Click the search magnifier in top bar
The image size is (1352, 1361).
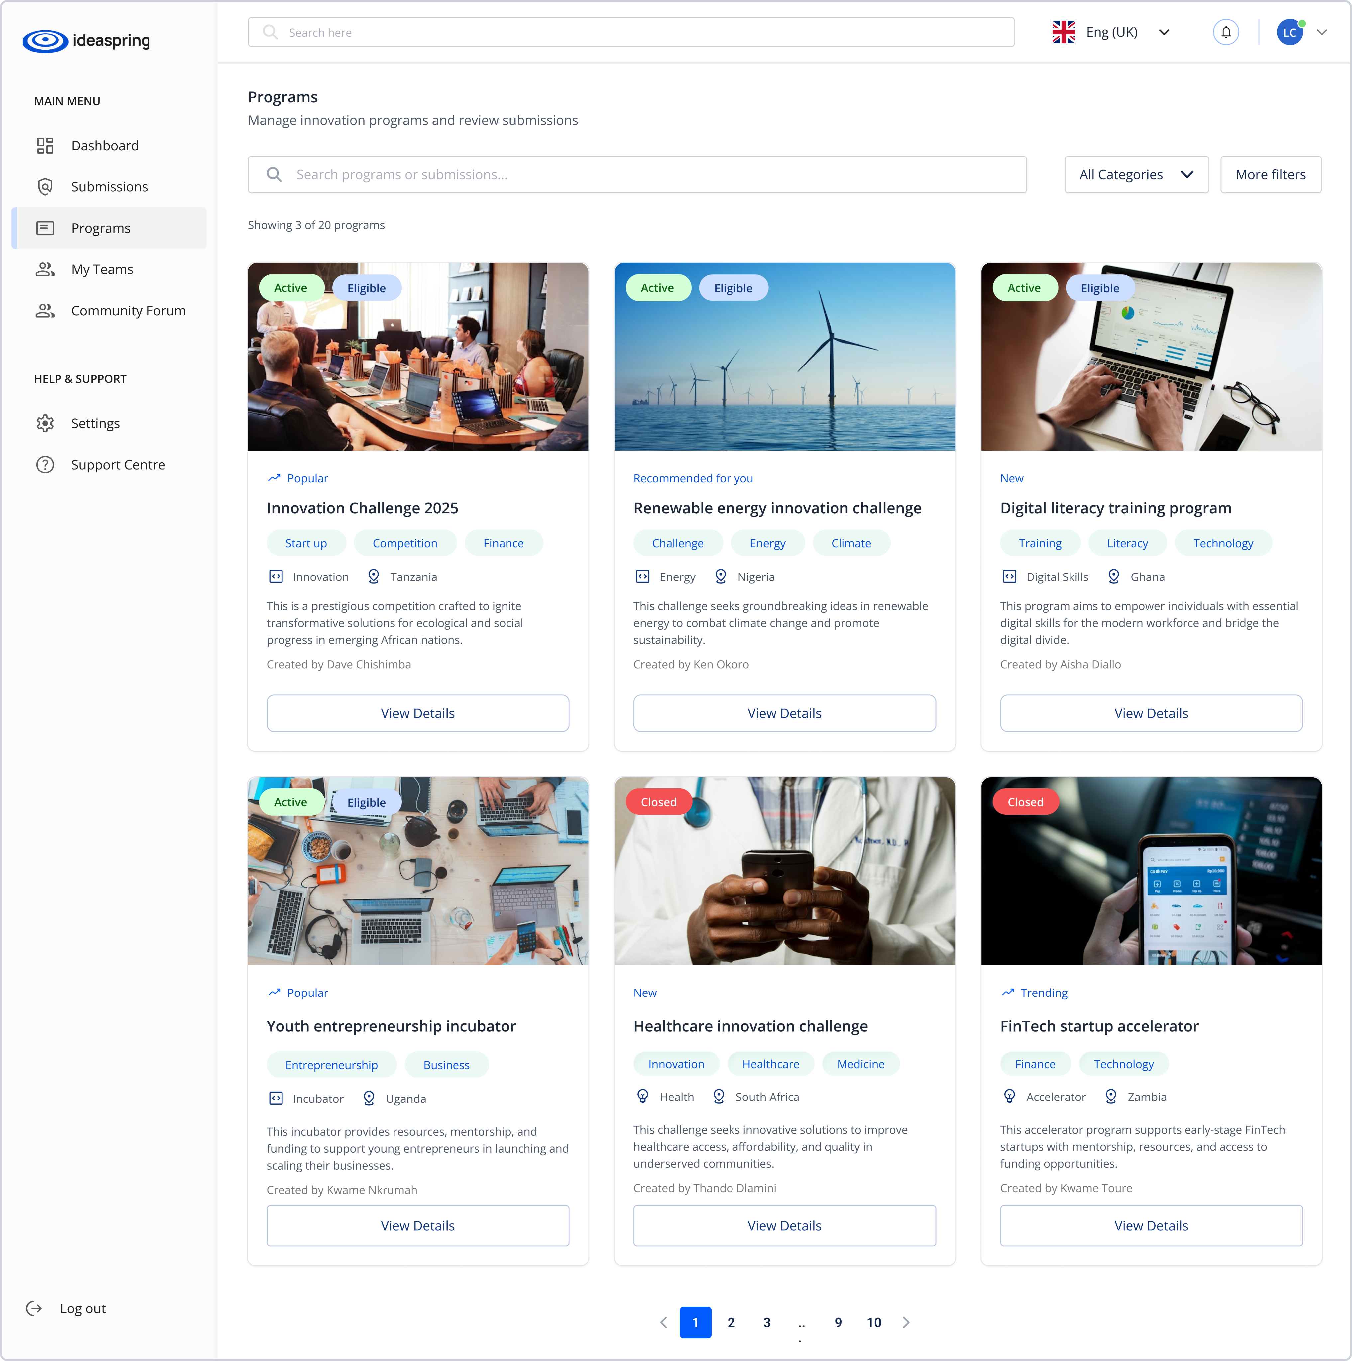pyautogui.click(x=270, y=32)
